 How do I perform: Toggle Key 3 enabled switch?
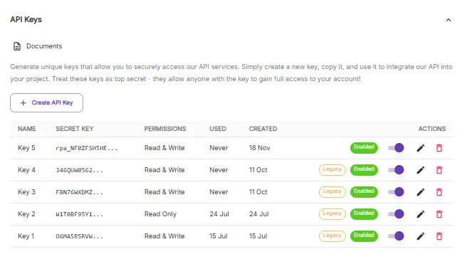[396, 192]
